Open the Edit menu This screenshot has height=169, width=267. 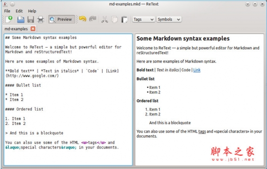point(19,11)
